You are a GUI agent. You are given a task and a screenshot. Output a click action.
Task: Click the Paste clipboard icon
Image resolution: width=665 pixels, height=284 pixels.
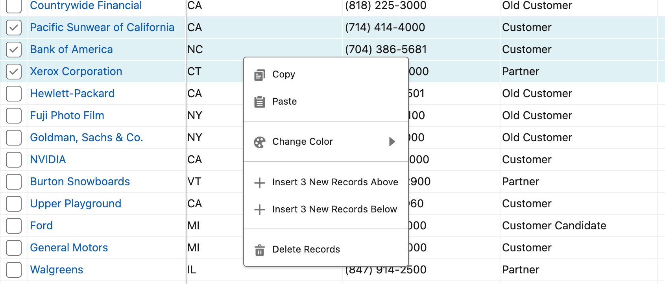[259, 102]
